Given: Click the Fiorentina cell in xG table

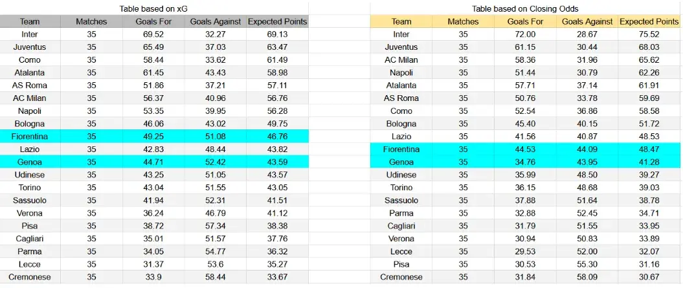Looking at the screenshot, I should tap(30, 137).
